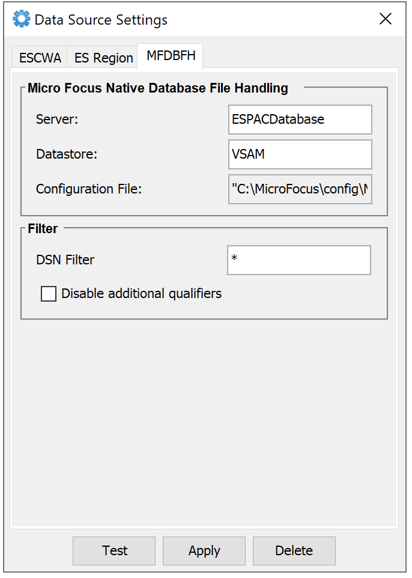Click the DSN Filter field showing asterisk
This screenshot has height=578, width=412.
pyautogui.click(x=298, y=260)
